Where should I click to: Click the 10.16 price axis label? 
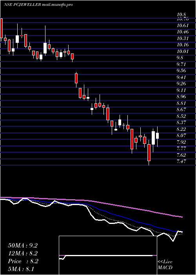pos(183,45)
